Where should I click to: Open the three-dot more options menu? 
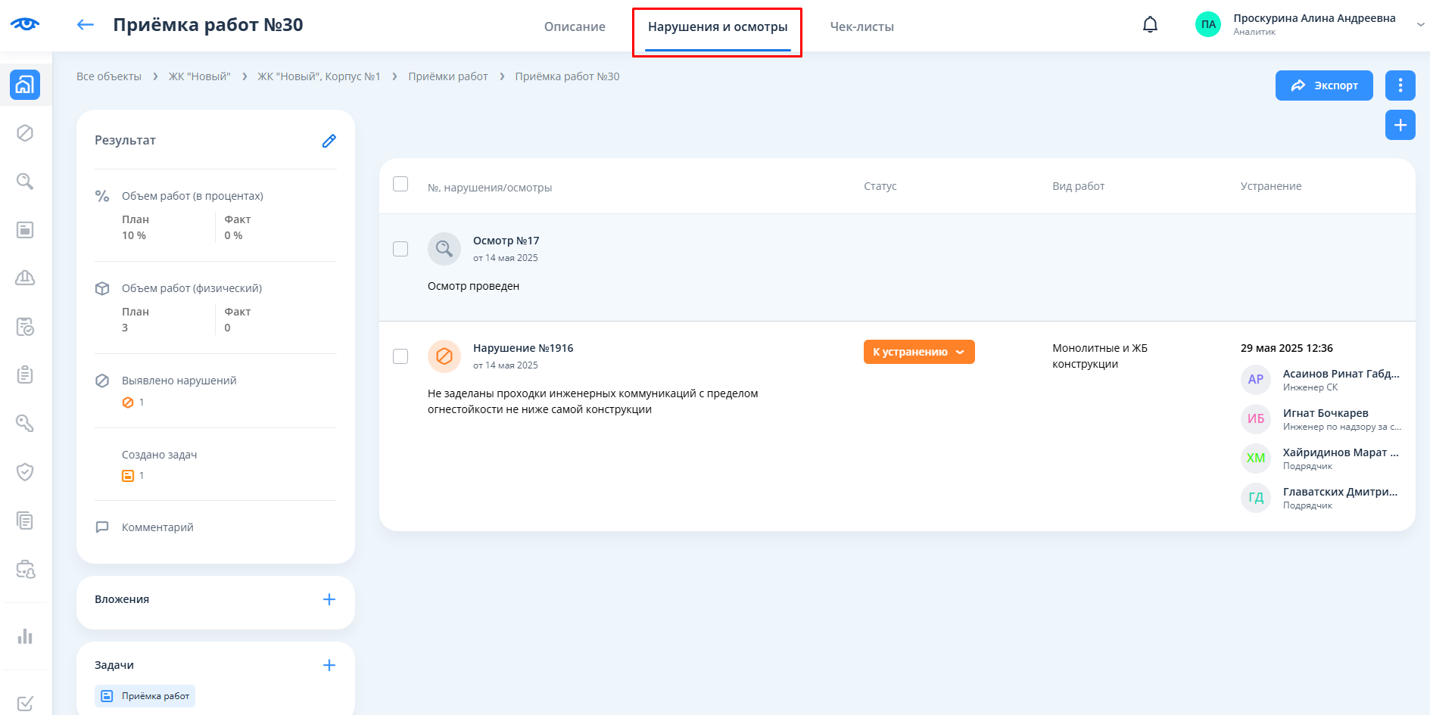tap(1400, 85)
